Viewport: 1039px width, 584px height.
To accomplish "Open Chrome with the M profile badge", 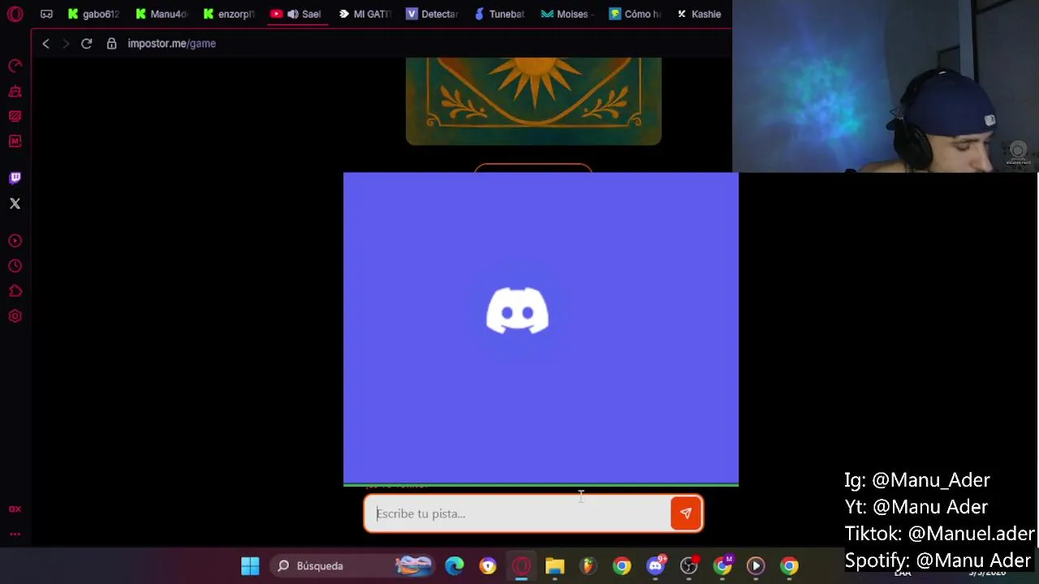I will tap(722, 566).
